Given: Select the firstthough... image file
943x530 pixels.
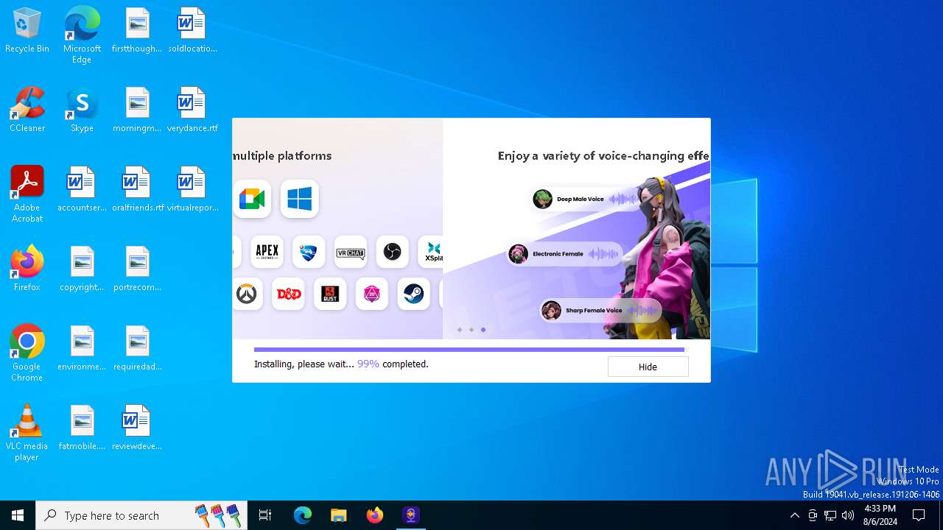Looking at the screenshot, I should coord(137,31).
